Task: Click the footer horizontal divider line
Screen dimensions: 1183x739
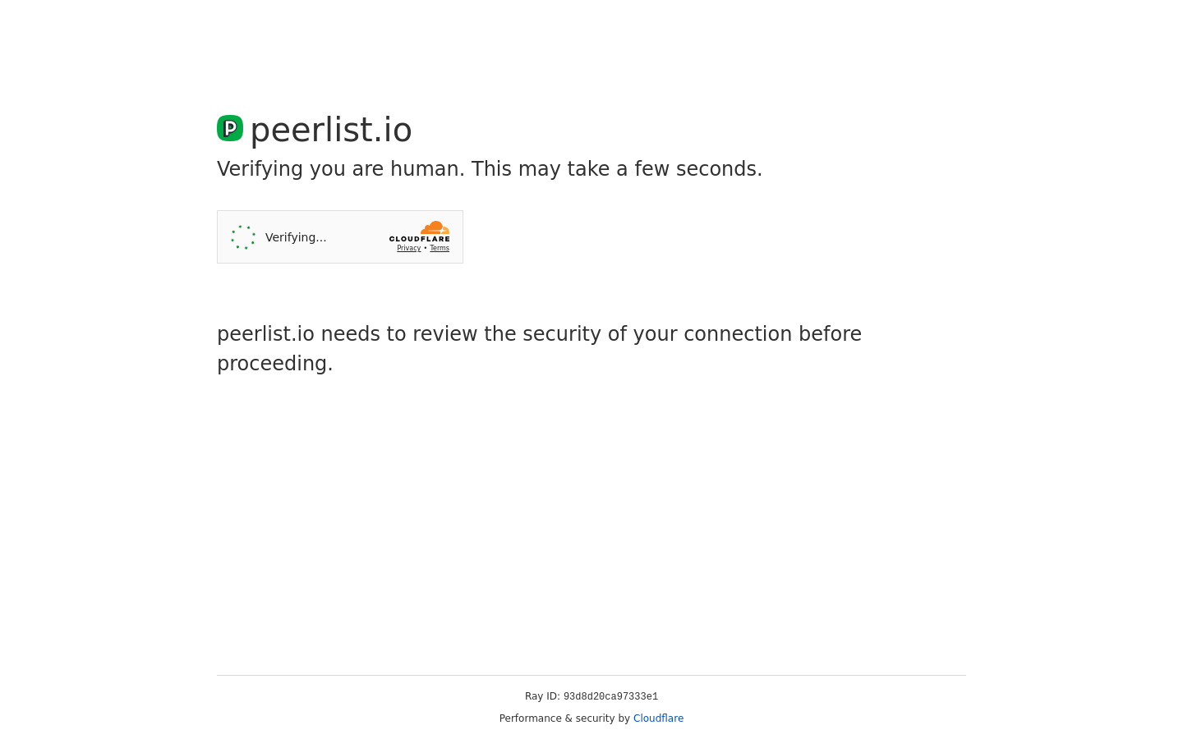Action: click(591, 675)
